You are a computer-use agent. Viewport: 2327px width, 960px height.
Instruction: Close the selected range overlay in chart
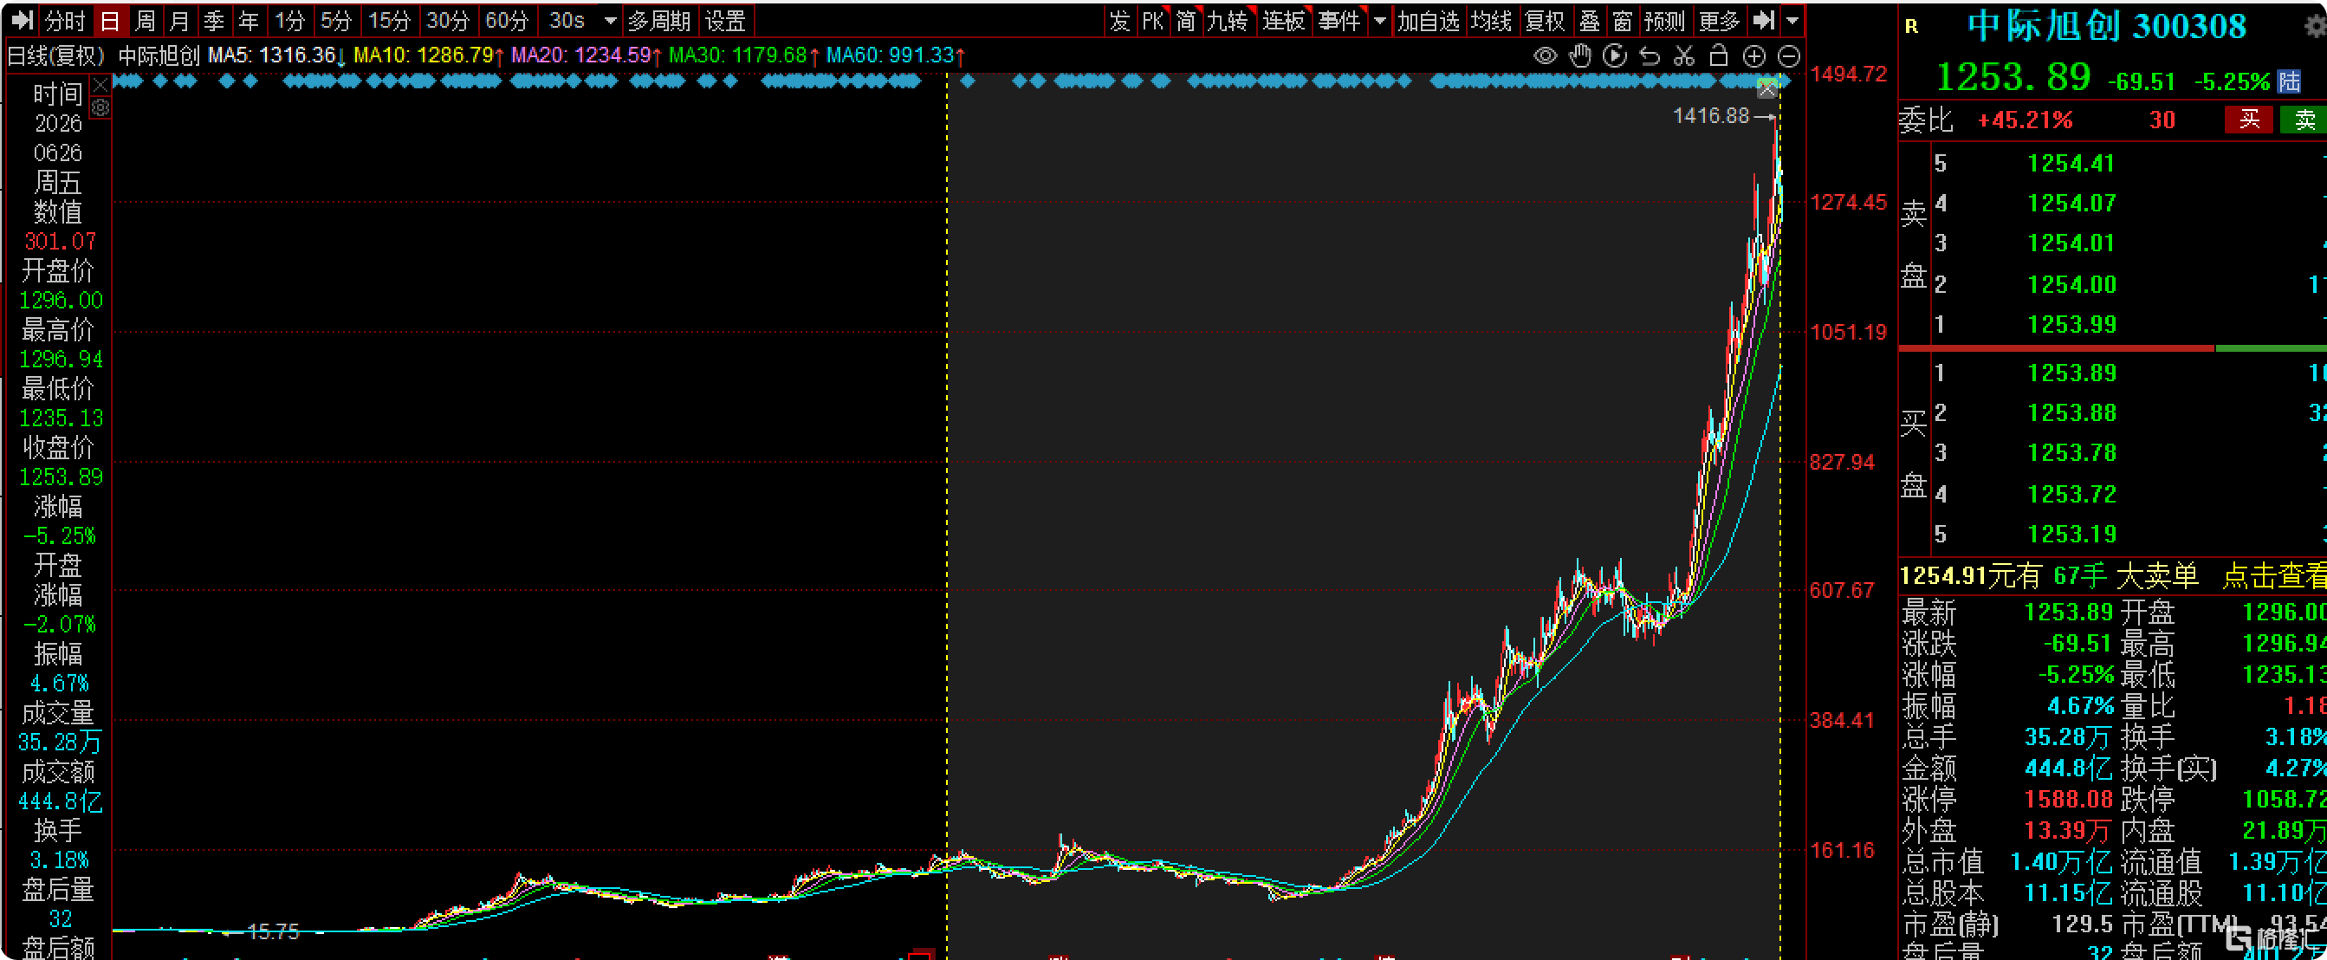coord(1767,89)
